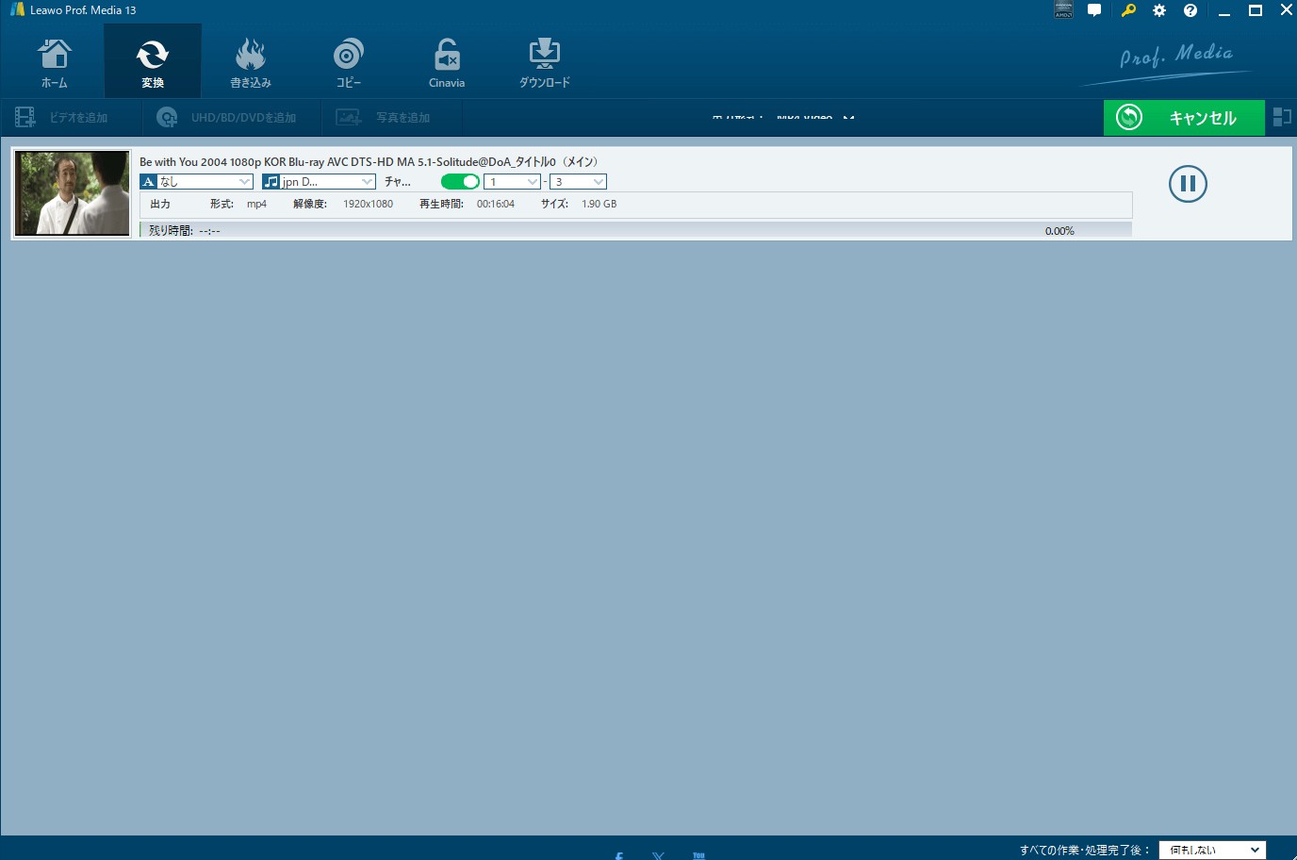
Task: Open the YouTube social link icon
Action: (698, 855)
